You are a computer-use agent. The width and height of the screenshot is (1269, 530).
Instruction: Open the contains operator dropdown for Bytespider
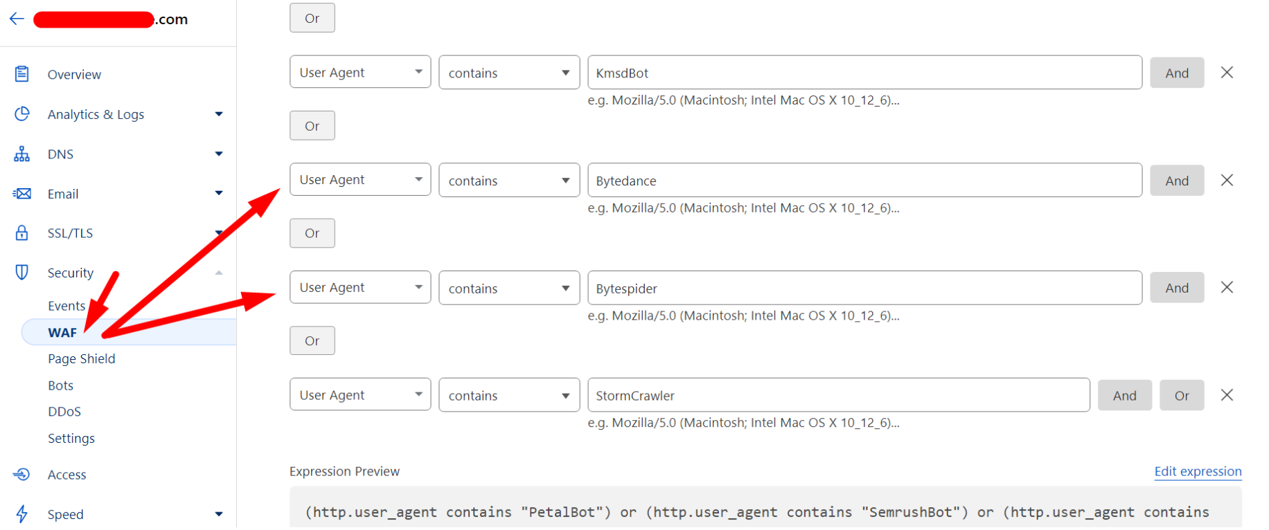[x=509, y=288]
